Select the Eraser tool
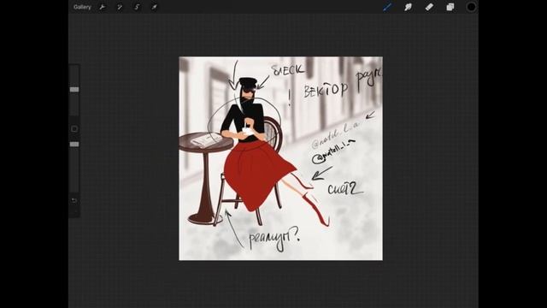This screenshot has width=547, height=308. pyautogui.click(x=429, y=7)
